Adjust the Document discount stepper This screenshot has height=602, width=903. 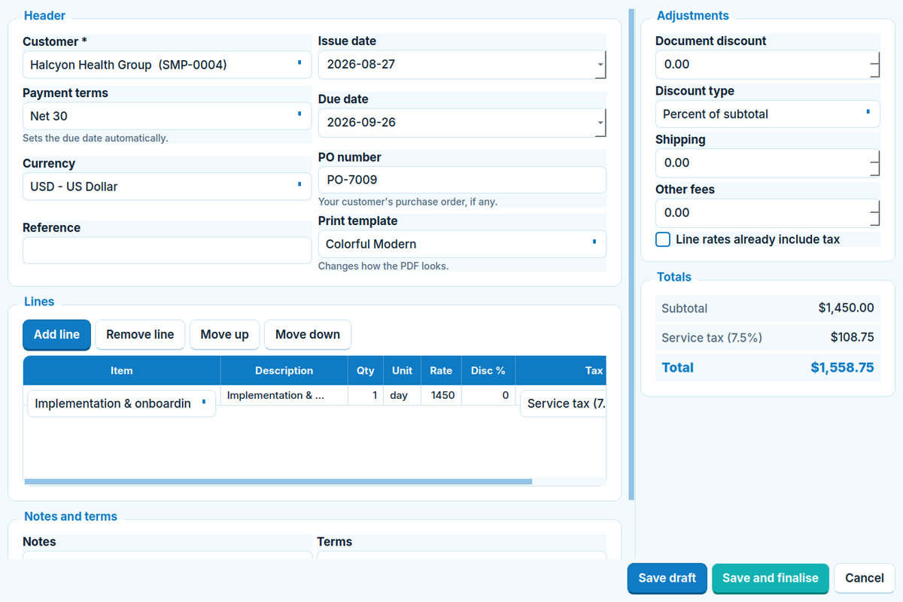pyautogui.click(x=875, y=65)
